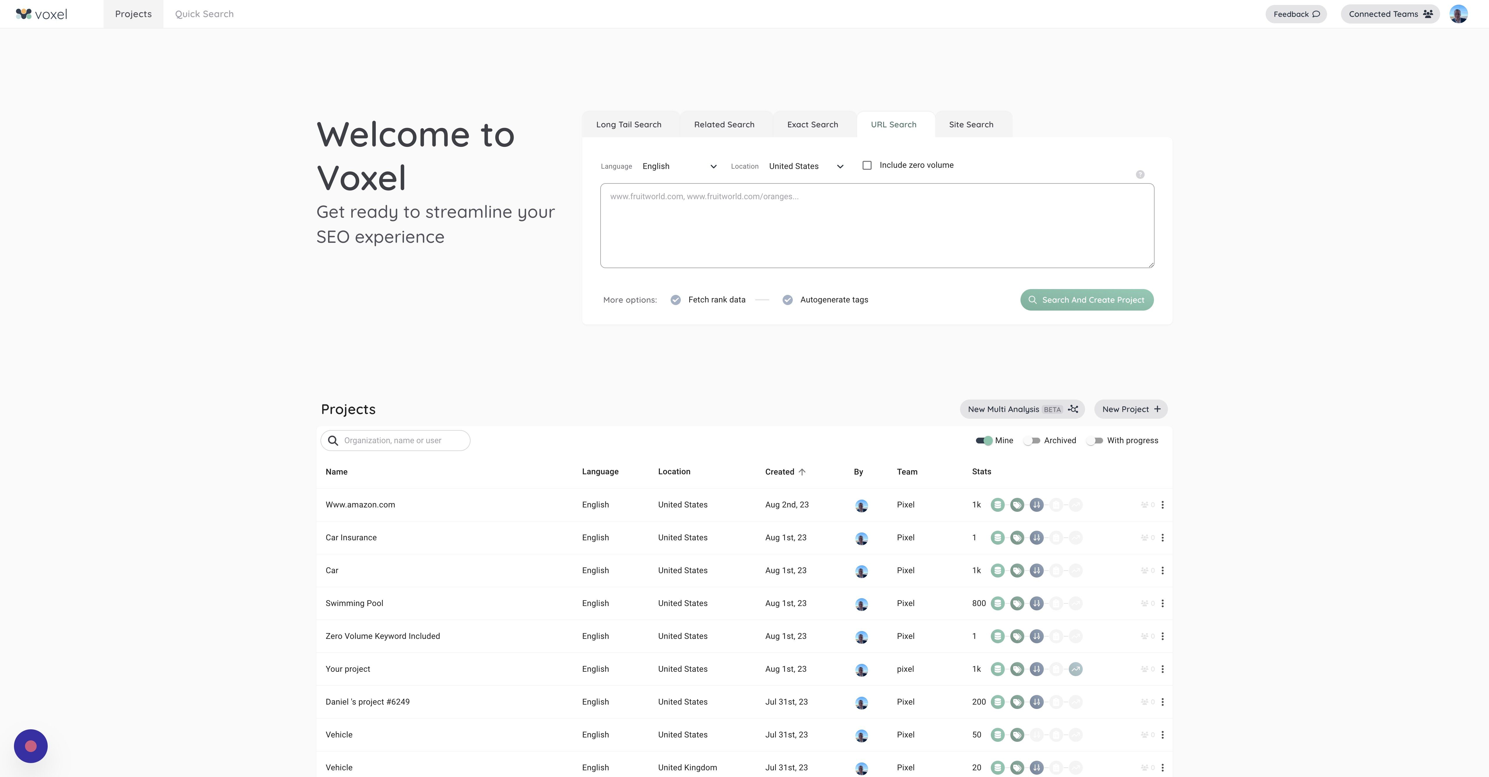
Task: Click the database icon for Your project
Action: point(997,669)
